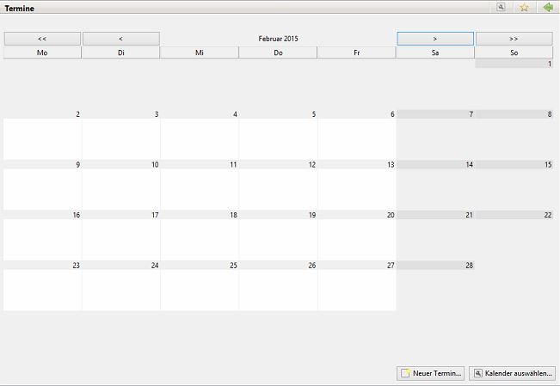Jump back a year with << button

[x=42, y=39]
